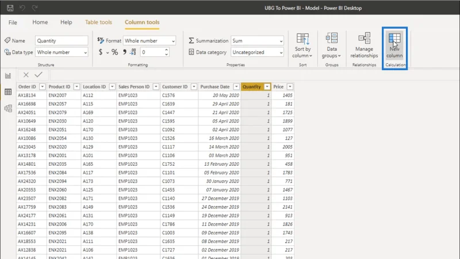The width and height of the screenshot is (460, 259).
Task: Click cell C1073 in Customer ID
Action: (179, 181)
